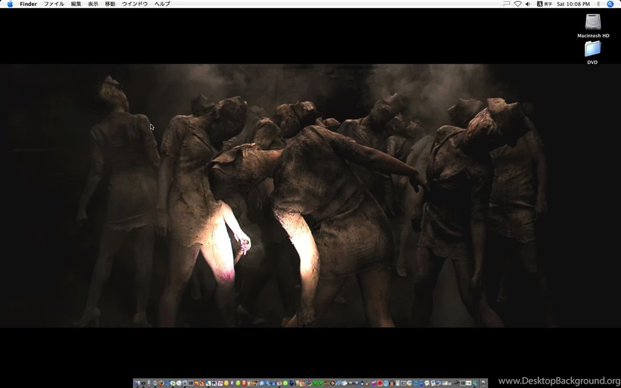Click the menu bar clock
621x388 pixels.
573,4
